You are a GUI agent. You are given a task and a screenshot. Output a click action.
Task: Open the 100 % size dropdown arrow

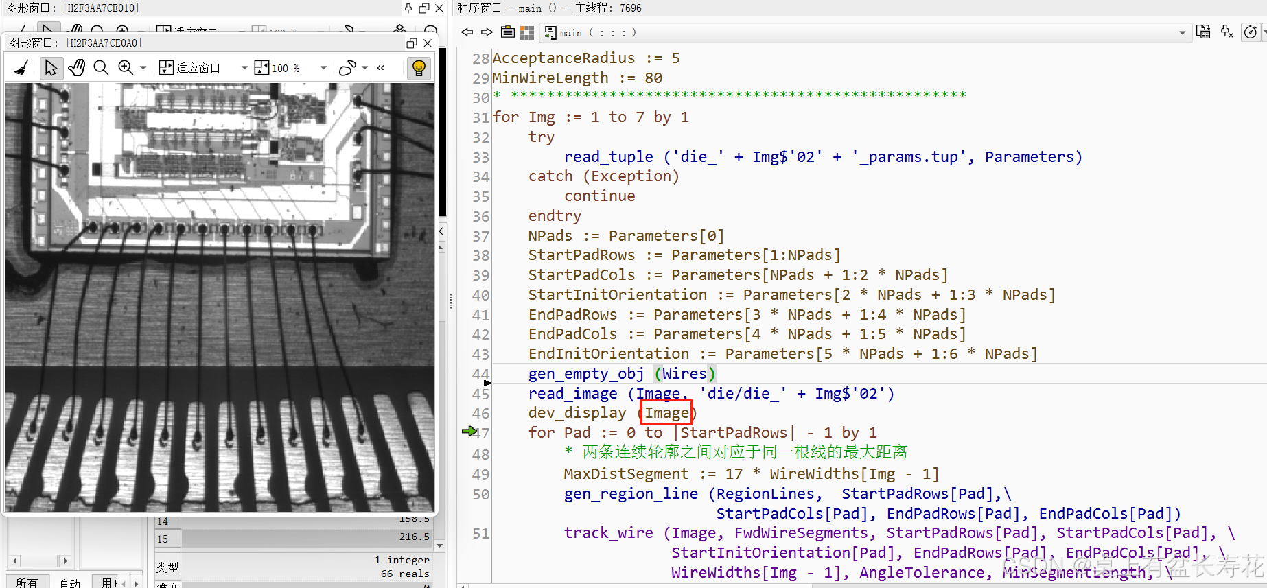tap(323, 68)
